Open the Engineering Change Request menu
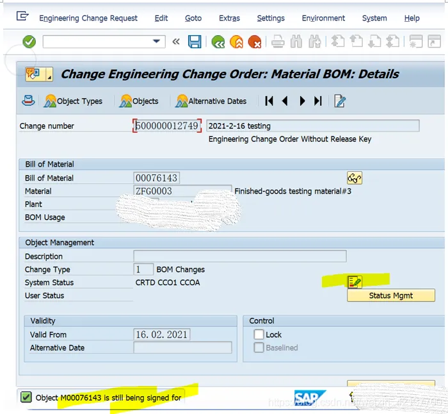The image size is (448, 414). coord(88,19)
